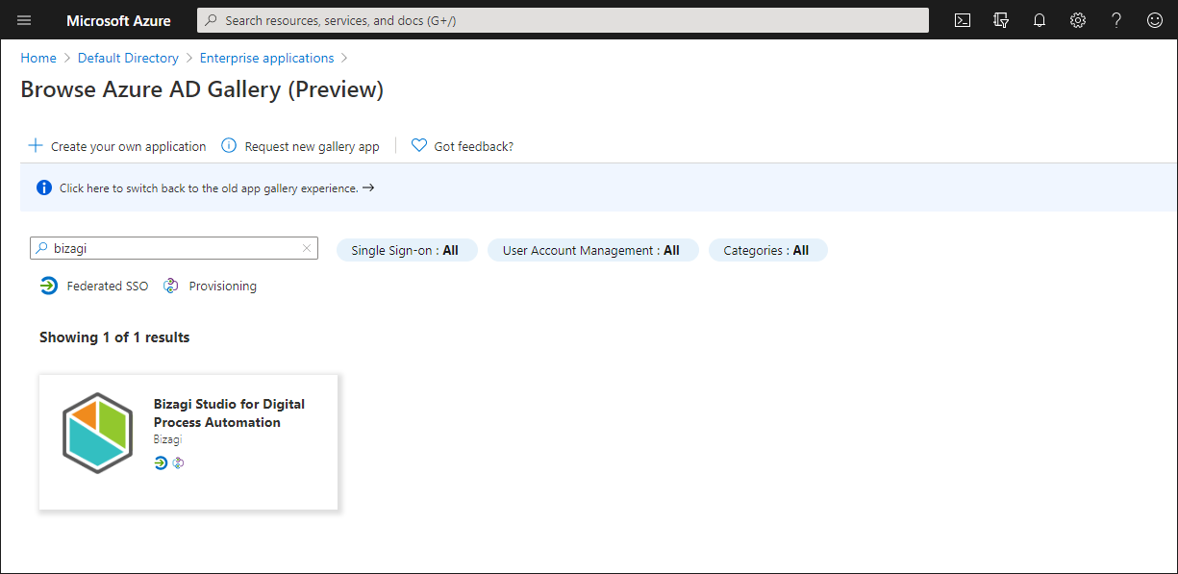Click the plus icon for Create your own application
The height and width of the screenshot is (574, 1178).
coord(36,146)
